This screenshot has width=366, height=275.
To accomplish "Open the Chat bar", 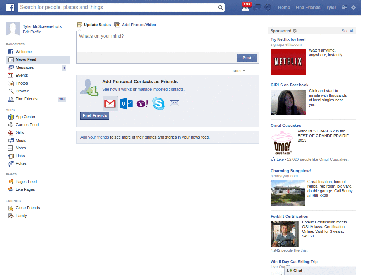I will (x=320, y=271).
